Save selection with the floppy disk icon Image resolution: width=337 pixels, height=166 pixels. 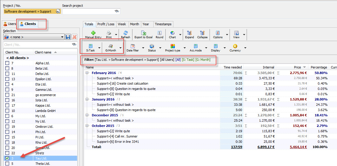click(68, 37)
